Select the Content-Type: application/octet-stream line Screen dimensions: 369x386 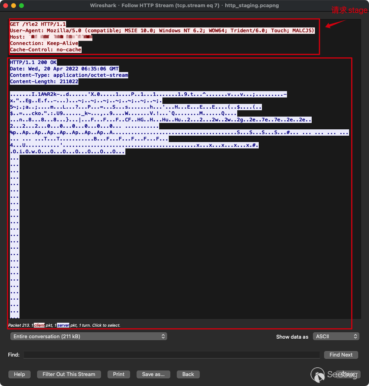[69, 75]
